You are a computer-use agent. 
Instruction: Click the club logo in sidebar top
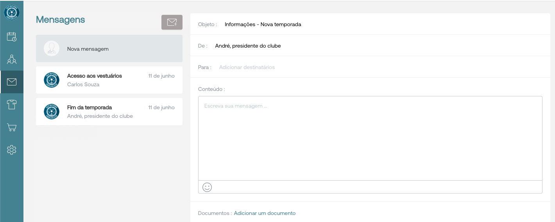(12, 12)
